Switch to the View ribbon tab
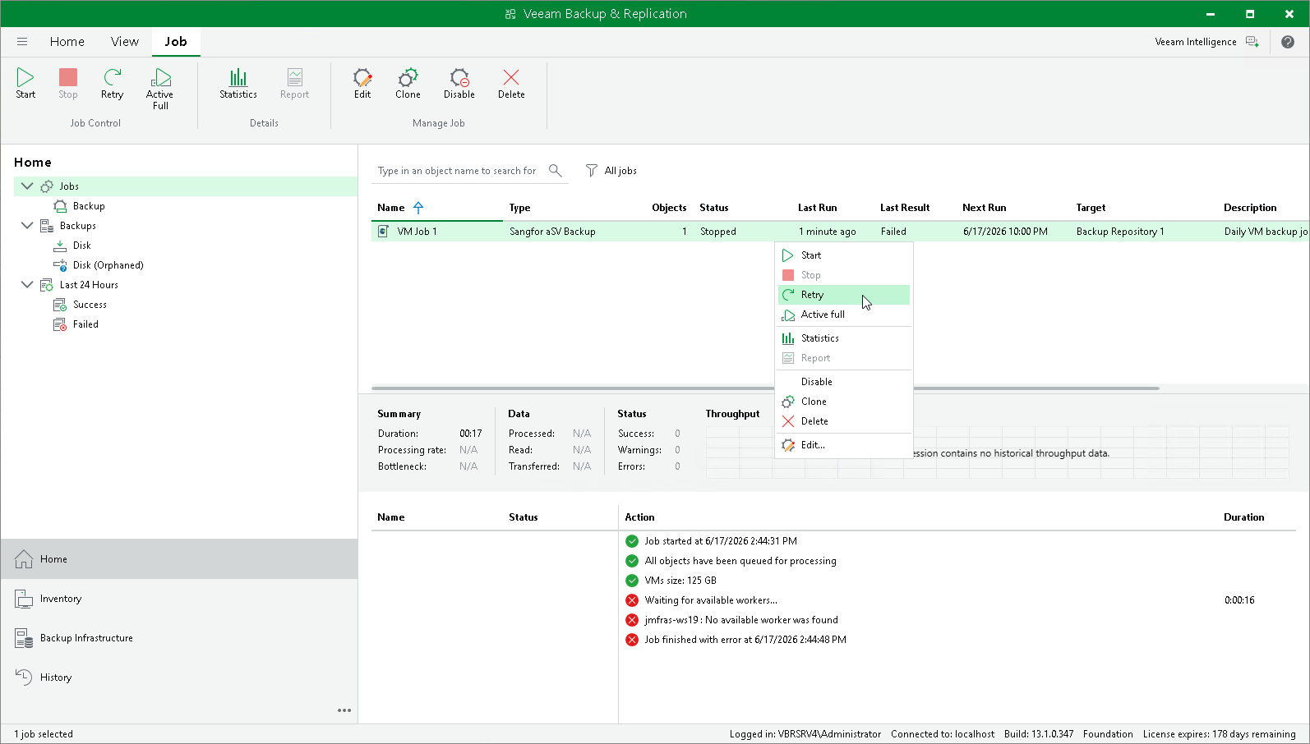The image size is (1310, 744). [x=125, y=42]
